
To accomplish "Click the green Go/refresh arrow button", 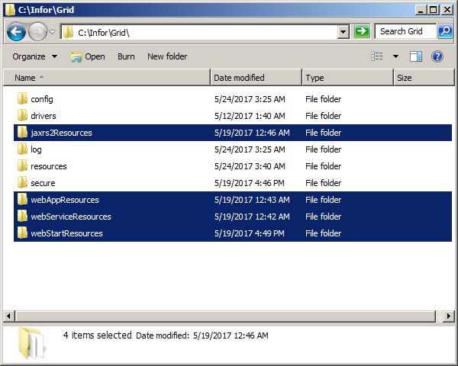I will pyautogui.click(x=362, y=31).
